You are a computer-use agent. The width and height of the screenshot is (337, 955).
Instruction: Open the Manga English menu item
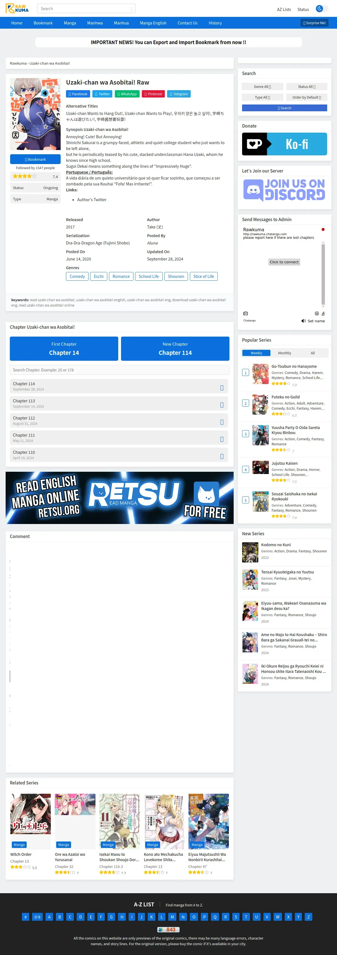(153, 23)
